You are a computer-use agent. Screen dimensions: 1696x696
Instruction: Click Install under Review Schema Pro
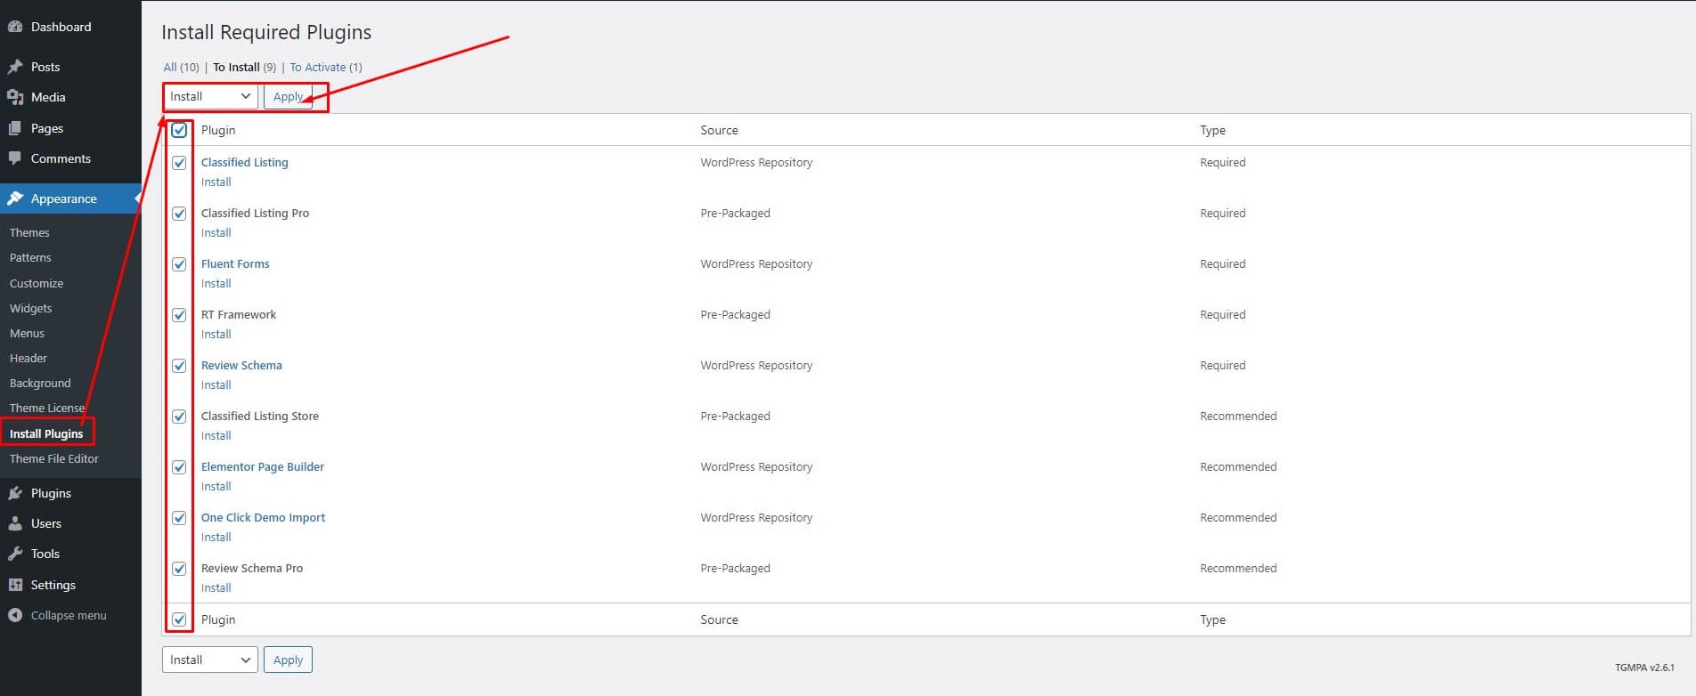click(216, 587)
